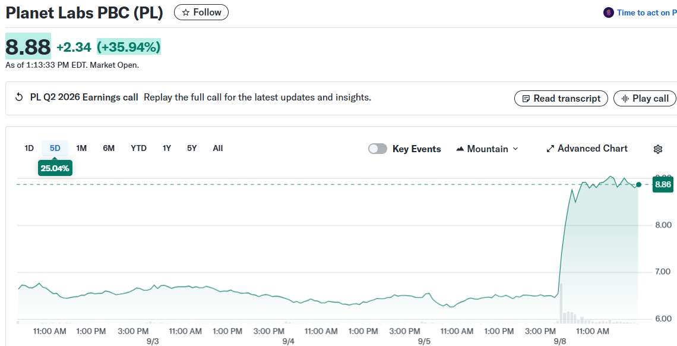The image size is (677, 346).
Task: Click the Read transcript button
Action: 561,99
